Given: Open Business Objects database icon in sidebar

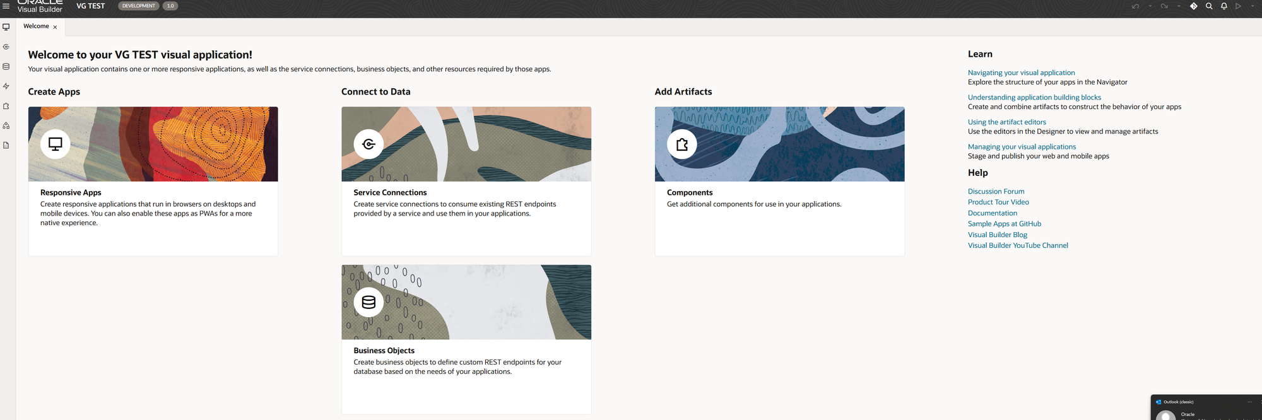Looking at the screenshot, I should [6, 66].
